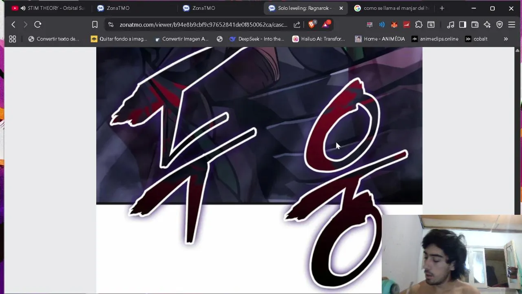This screenshot has width=522, height=294.
Task: Open the animeclips.online bookmark
Action: coord(435,39)
